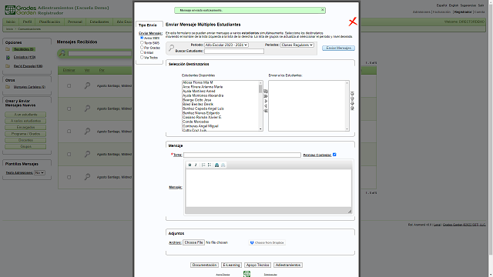Image resolution: width=493 pixels, height=277 pixels.
Task: Dismiss the green success notification
Action: 322,10
